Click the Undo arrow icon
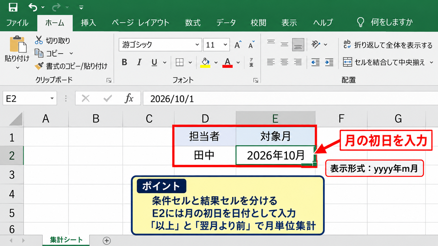The image size is (438, 246). [33, 7]
